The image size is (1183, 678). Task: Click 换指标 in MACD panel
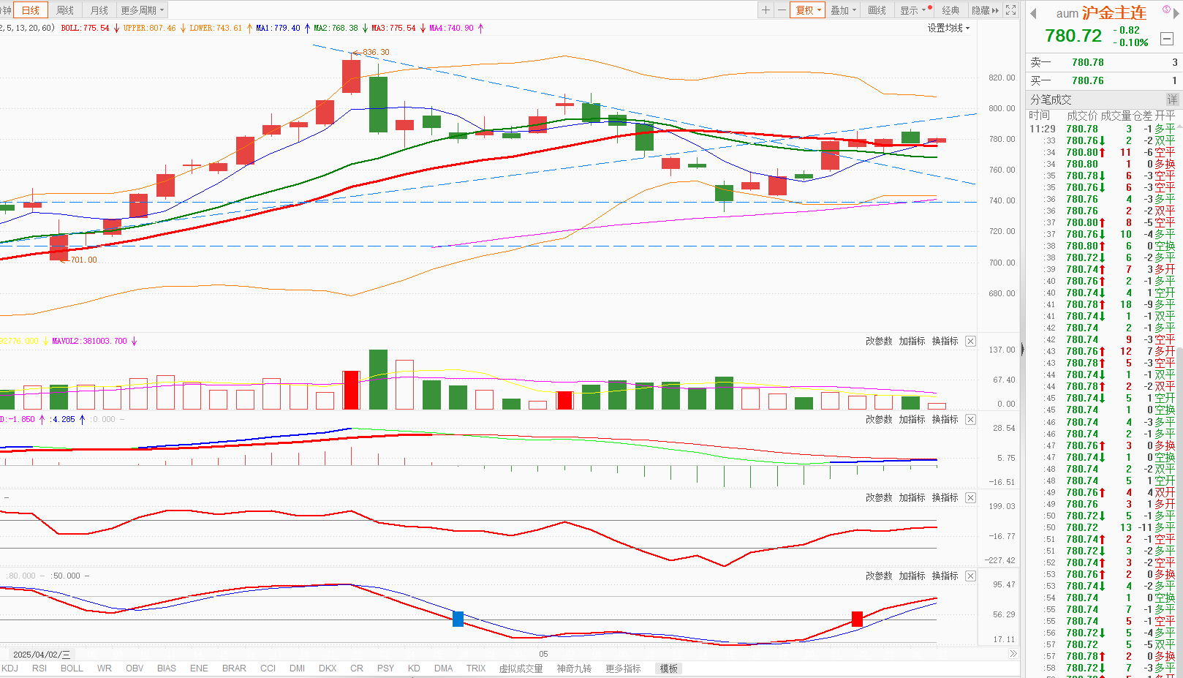[x=945, y=420]
